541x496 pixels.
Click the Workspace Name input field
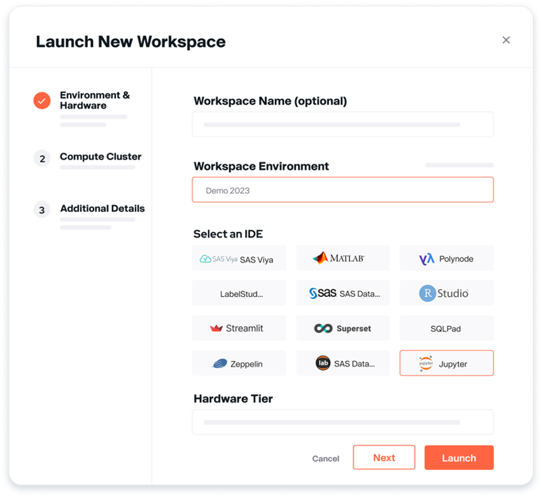tap(342, 124)
